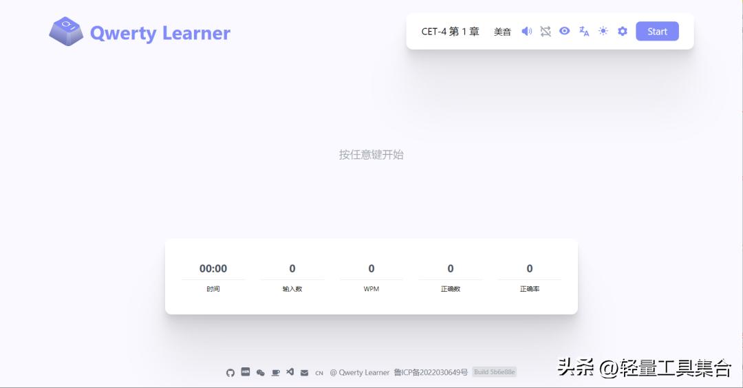Toggle word visibility eye icon
743x388 pixels.
[x=564, y=31]
